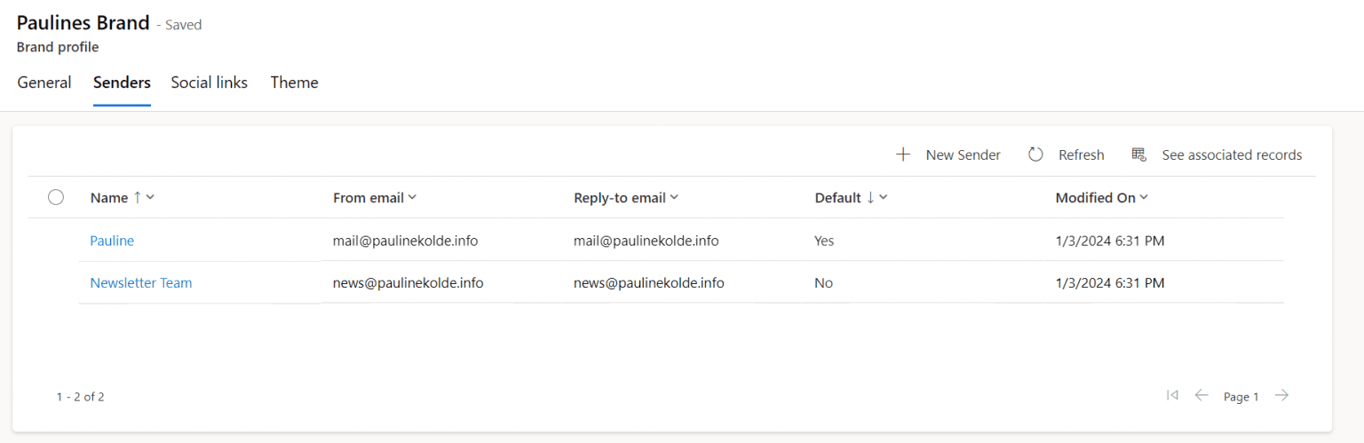Click the Name column ascending sort arrow
Image resolution: width=1364 pixels, height=443 pixels.
coord(137,198)
